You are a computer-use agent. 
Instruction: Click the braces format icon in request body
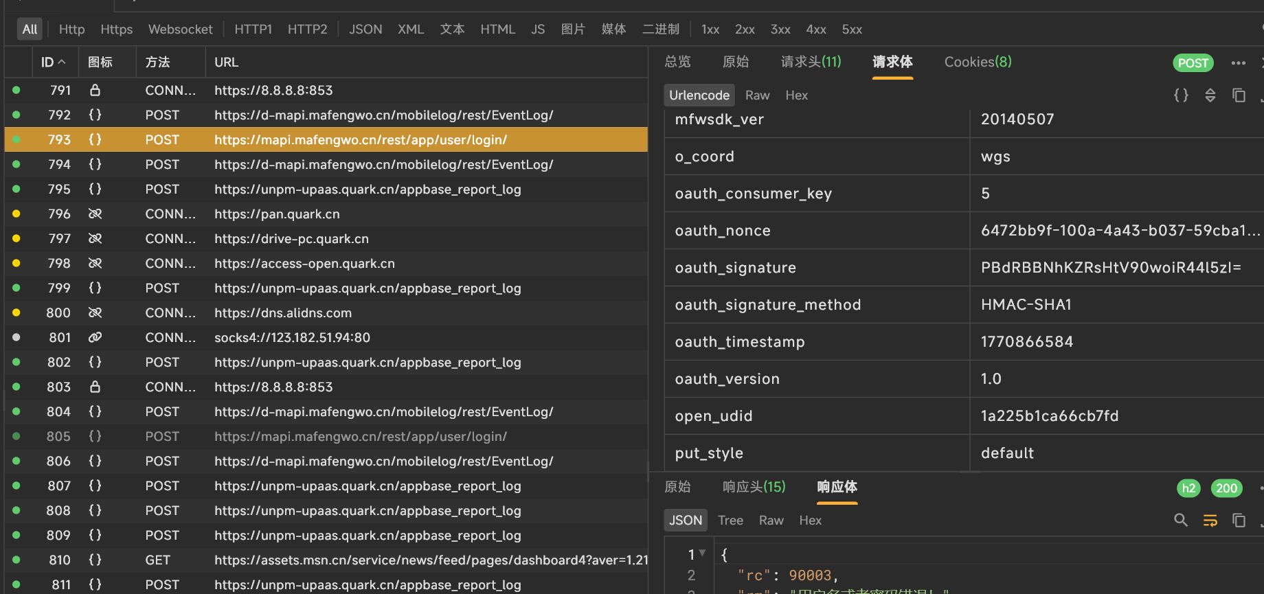(1181, 95)
